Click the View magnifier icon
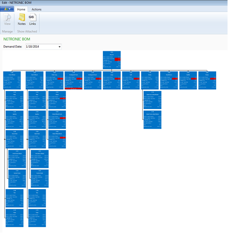The width and height of the screenshot is (228, 233). click(7, 18)
